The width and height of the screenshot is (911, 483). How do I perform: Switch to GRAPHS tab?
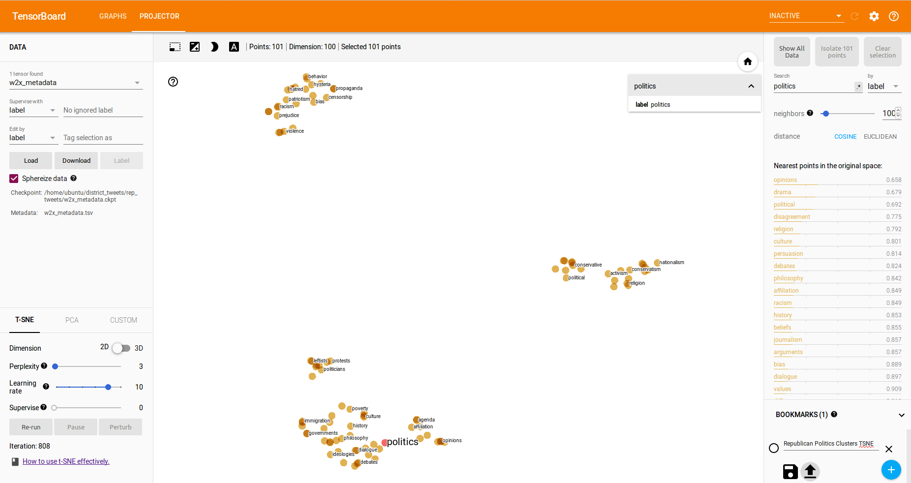pos(113,16)
